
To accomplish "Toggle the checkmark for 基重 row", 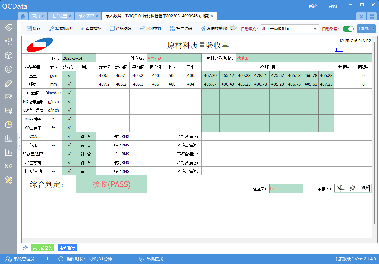I will tap(69, 76).
